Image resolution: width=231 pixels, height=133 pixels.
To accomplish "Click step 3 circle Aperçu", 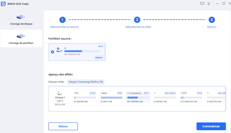I will [x=211, y=20].
